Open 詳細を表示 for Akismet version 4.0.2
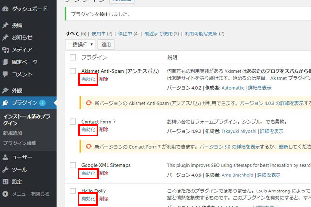 259,88
